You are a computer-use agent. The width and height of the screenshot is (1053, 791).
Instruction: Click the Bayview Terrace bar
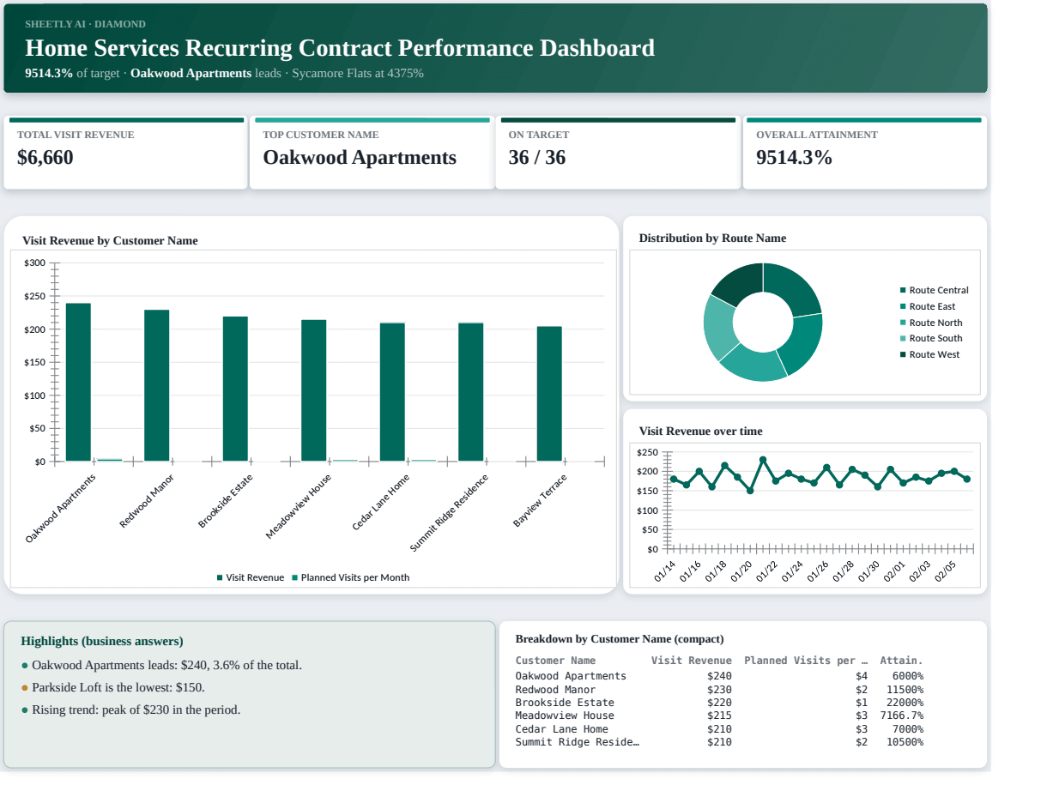pos(549,395)
